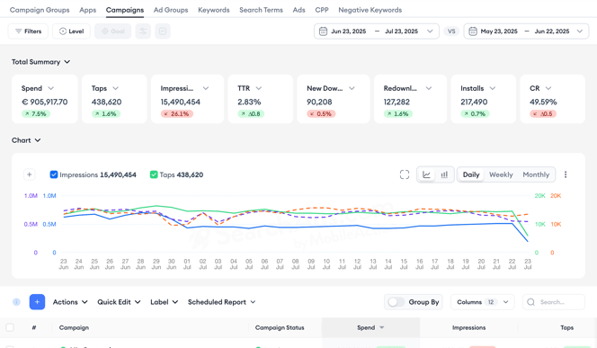This screenshot has height=348, width=597.
Task: Check the select-all table checkbox
Action: click(10, 327)
